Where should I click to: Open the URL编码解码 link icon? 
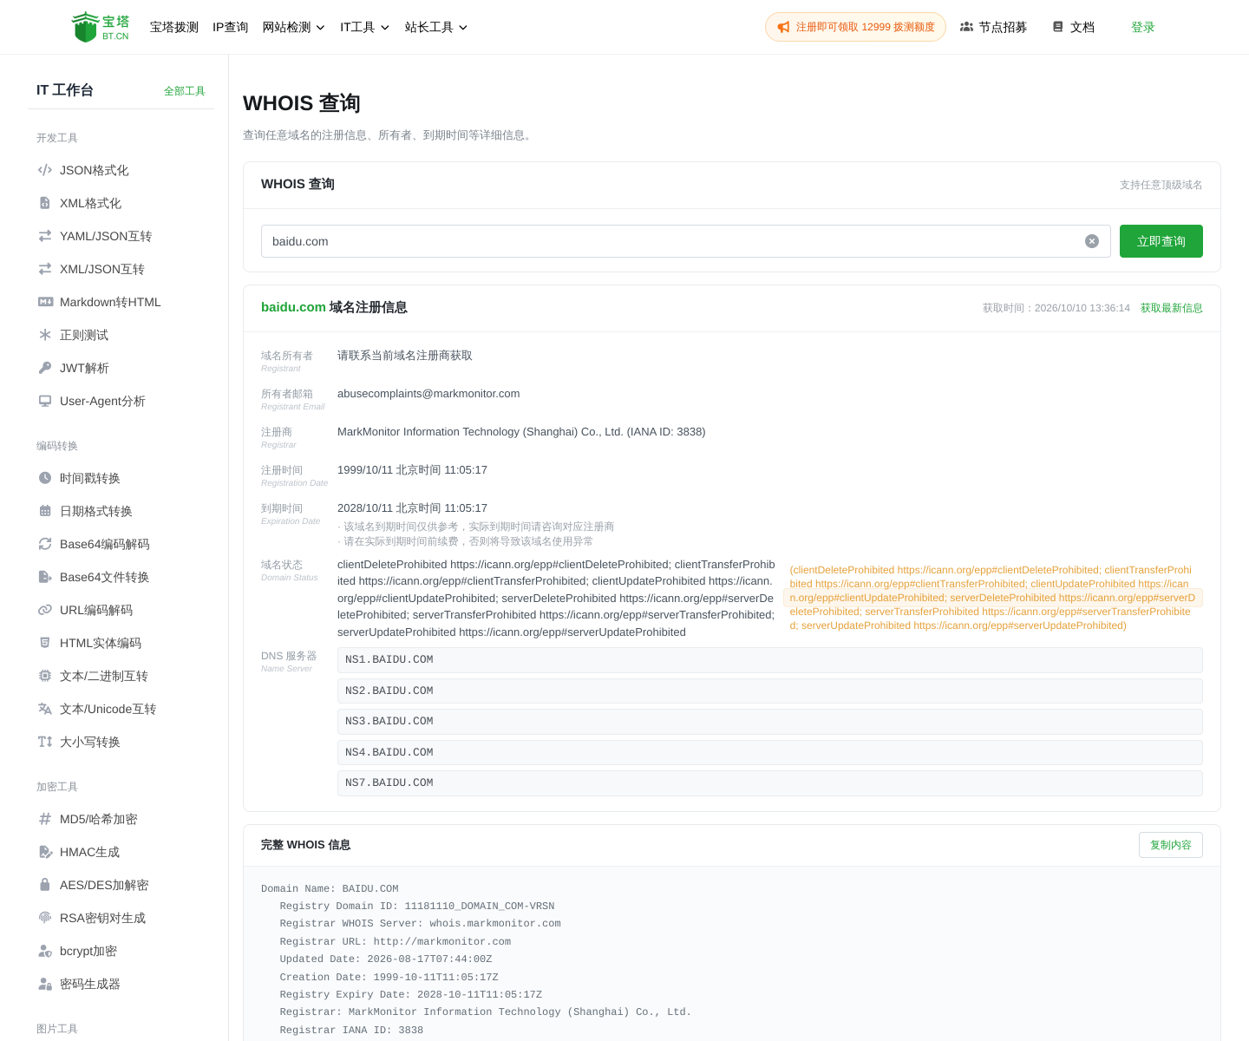click(x=45, y=610)
